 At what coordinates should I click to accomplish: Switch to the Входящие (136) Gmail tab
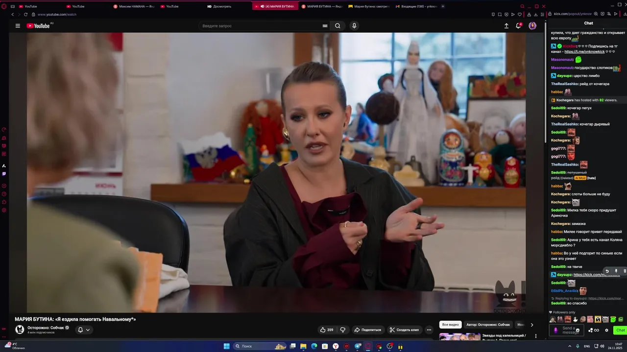[x=416, y=6]
